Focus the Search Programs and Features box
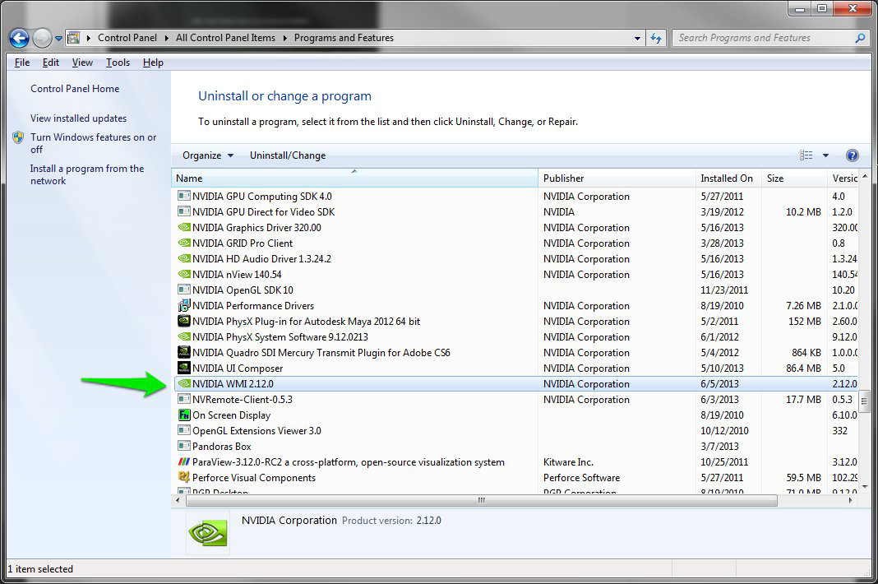 pyautogui.click(x=771, y=38)
